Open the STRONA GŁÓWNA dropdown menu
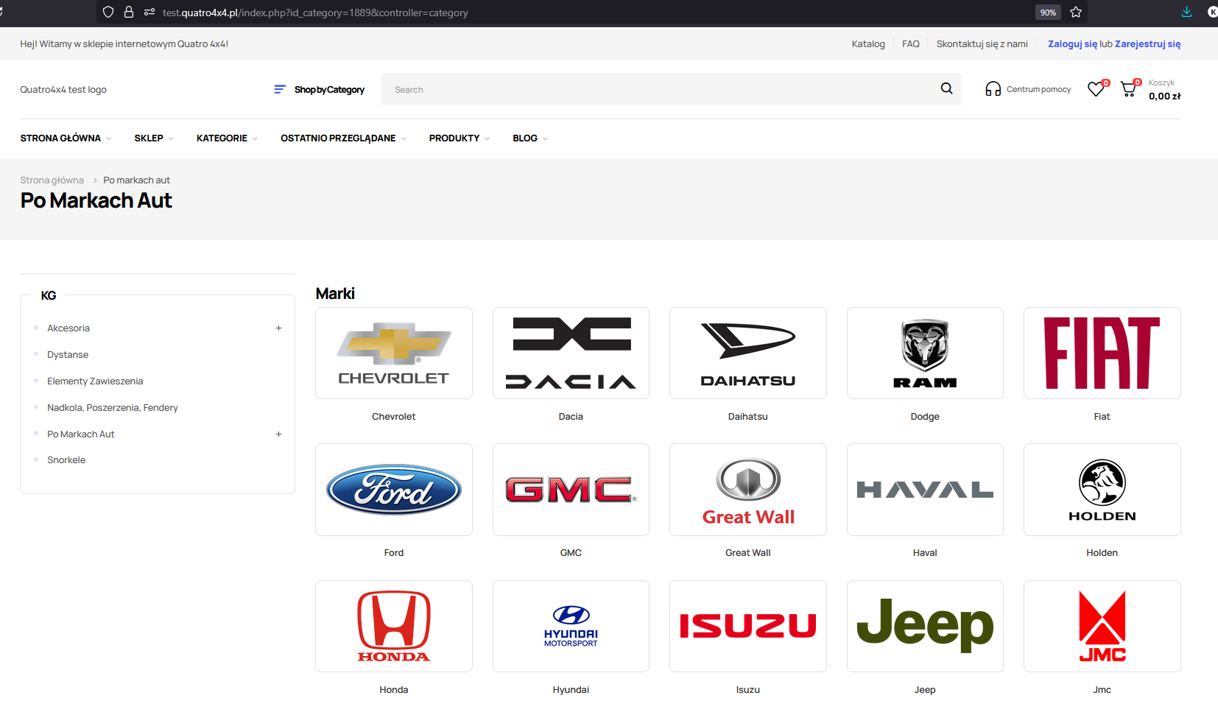Viewport: 1218px width, 715px height. pos(66,138)
